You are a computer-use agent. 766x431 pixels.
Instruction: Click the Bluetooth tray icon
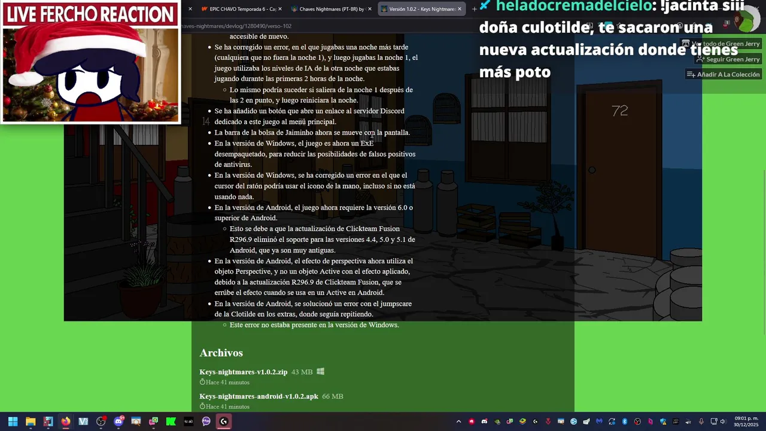(x=624, y=421)
